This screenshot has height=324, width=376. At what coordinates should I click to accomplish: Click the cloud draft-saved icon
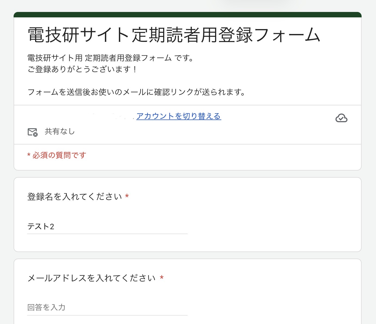click(341, 118)
